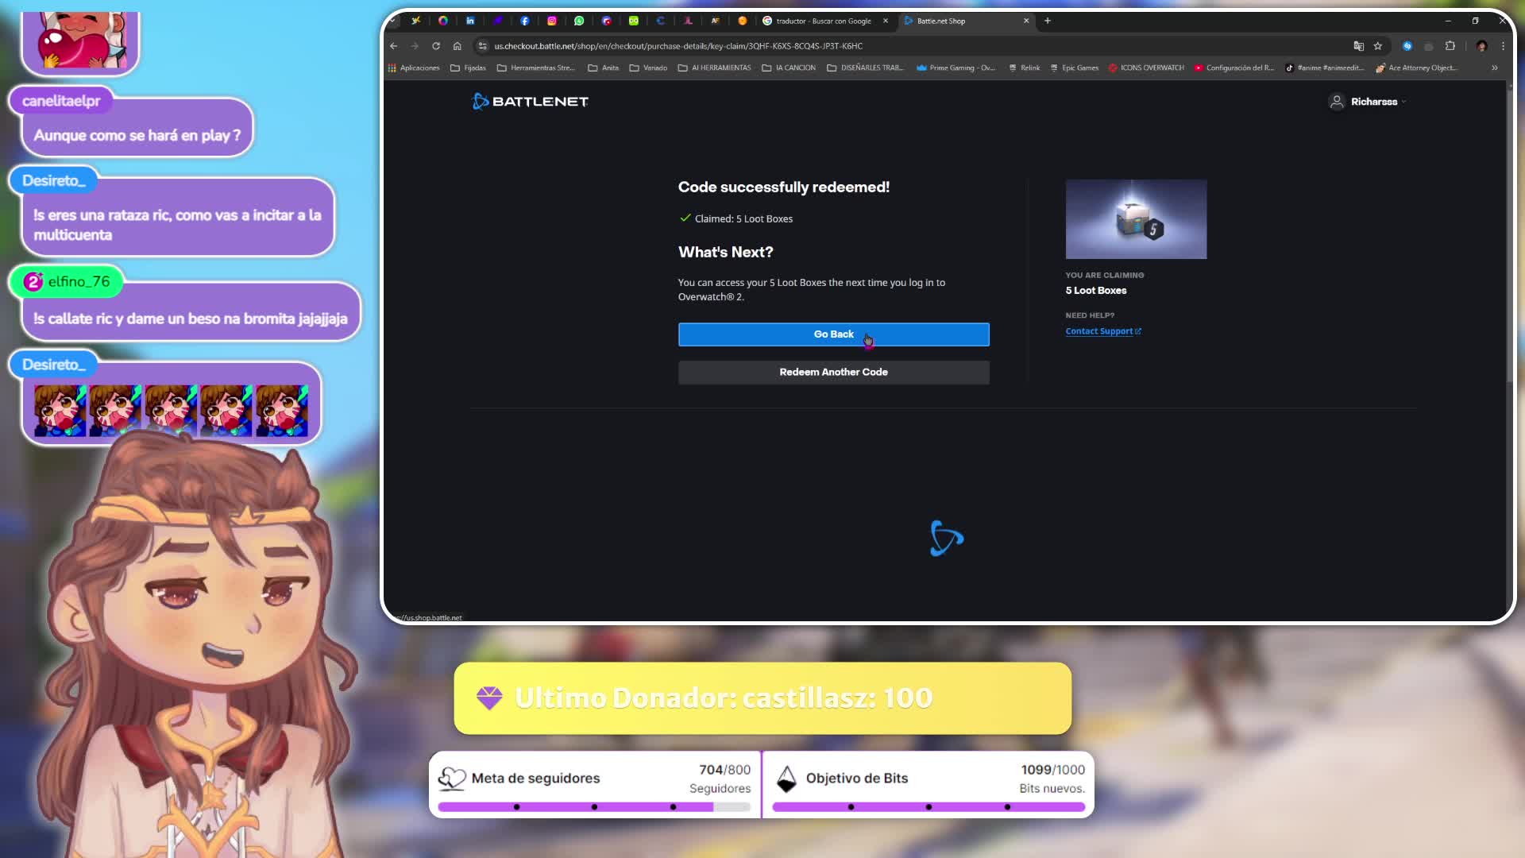Expand the Variado bookmark folder
Screen dimensions: 1525x858
(648, 68)
